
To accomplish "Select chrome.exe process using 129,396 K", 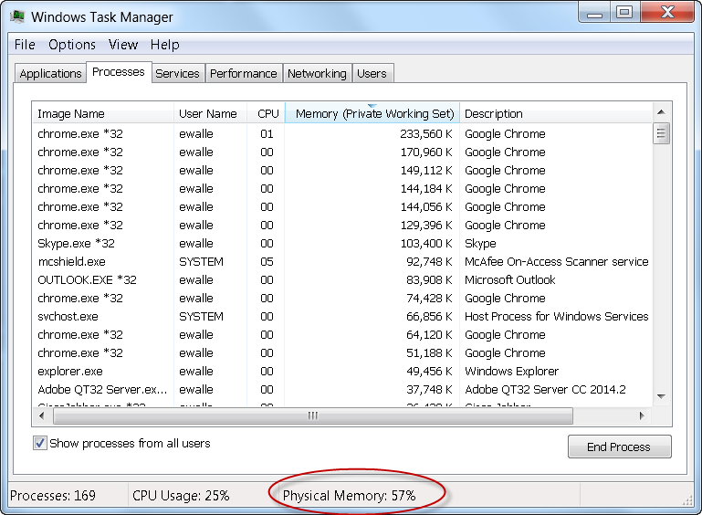I will tap(342, 226).
